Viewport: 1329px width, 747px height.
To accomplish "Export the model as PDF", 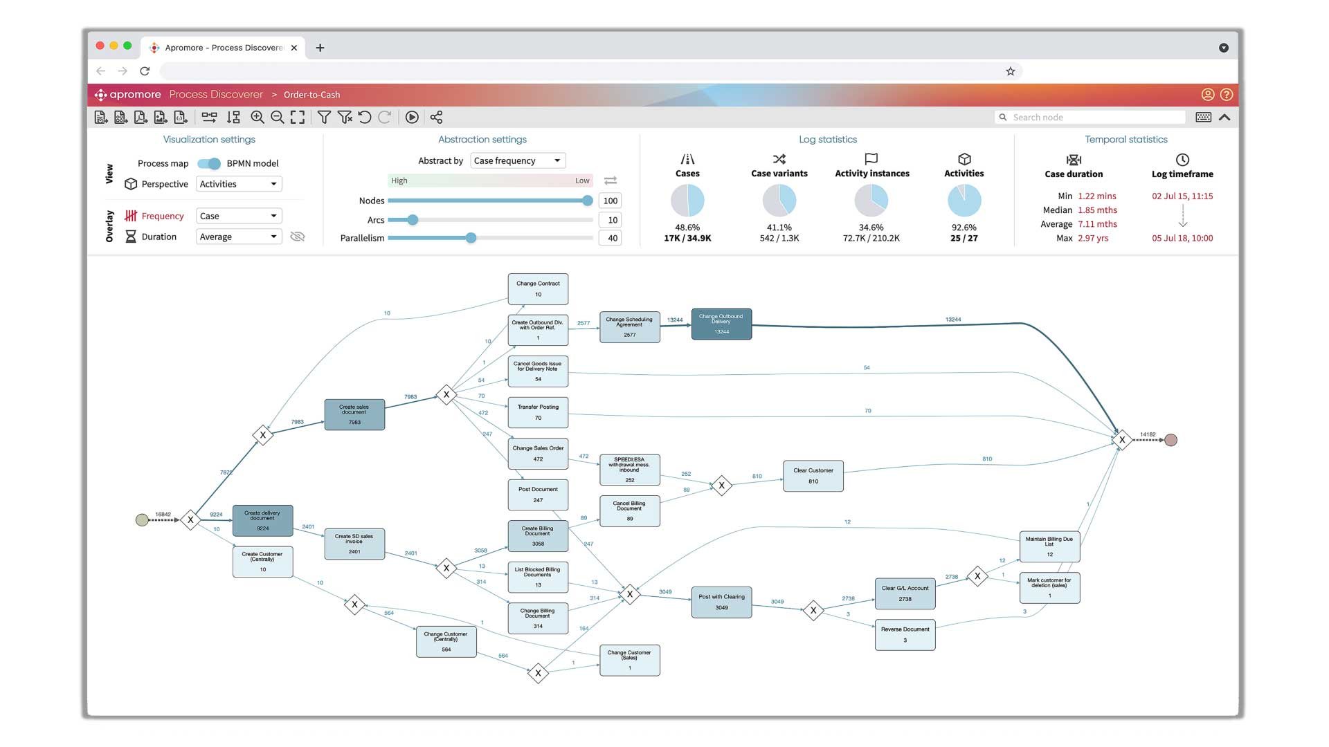I will click(x=141, y=118).
